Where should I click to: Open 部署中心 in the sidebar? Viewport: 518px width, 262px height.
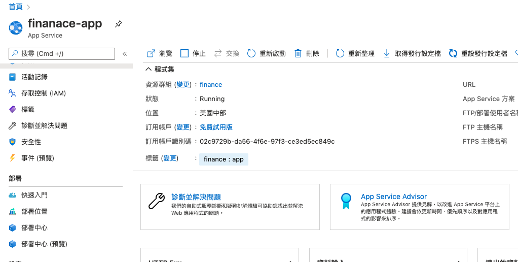point(34,227)
